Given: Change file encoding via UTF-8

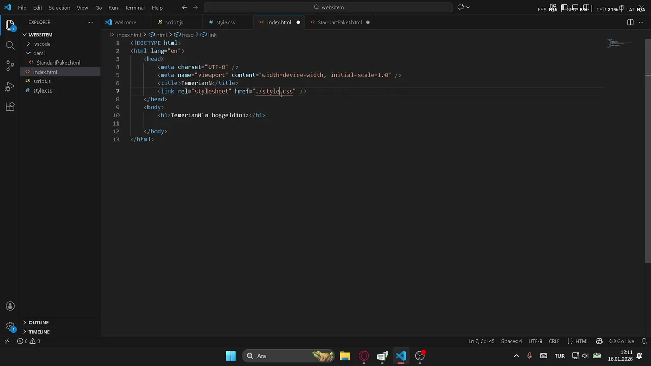Looking at the screenshot, I should coord(535,341).
